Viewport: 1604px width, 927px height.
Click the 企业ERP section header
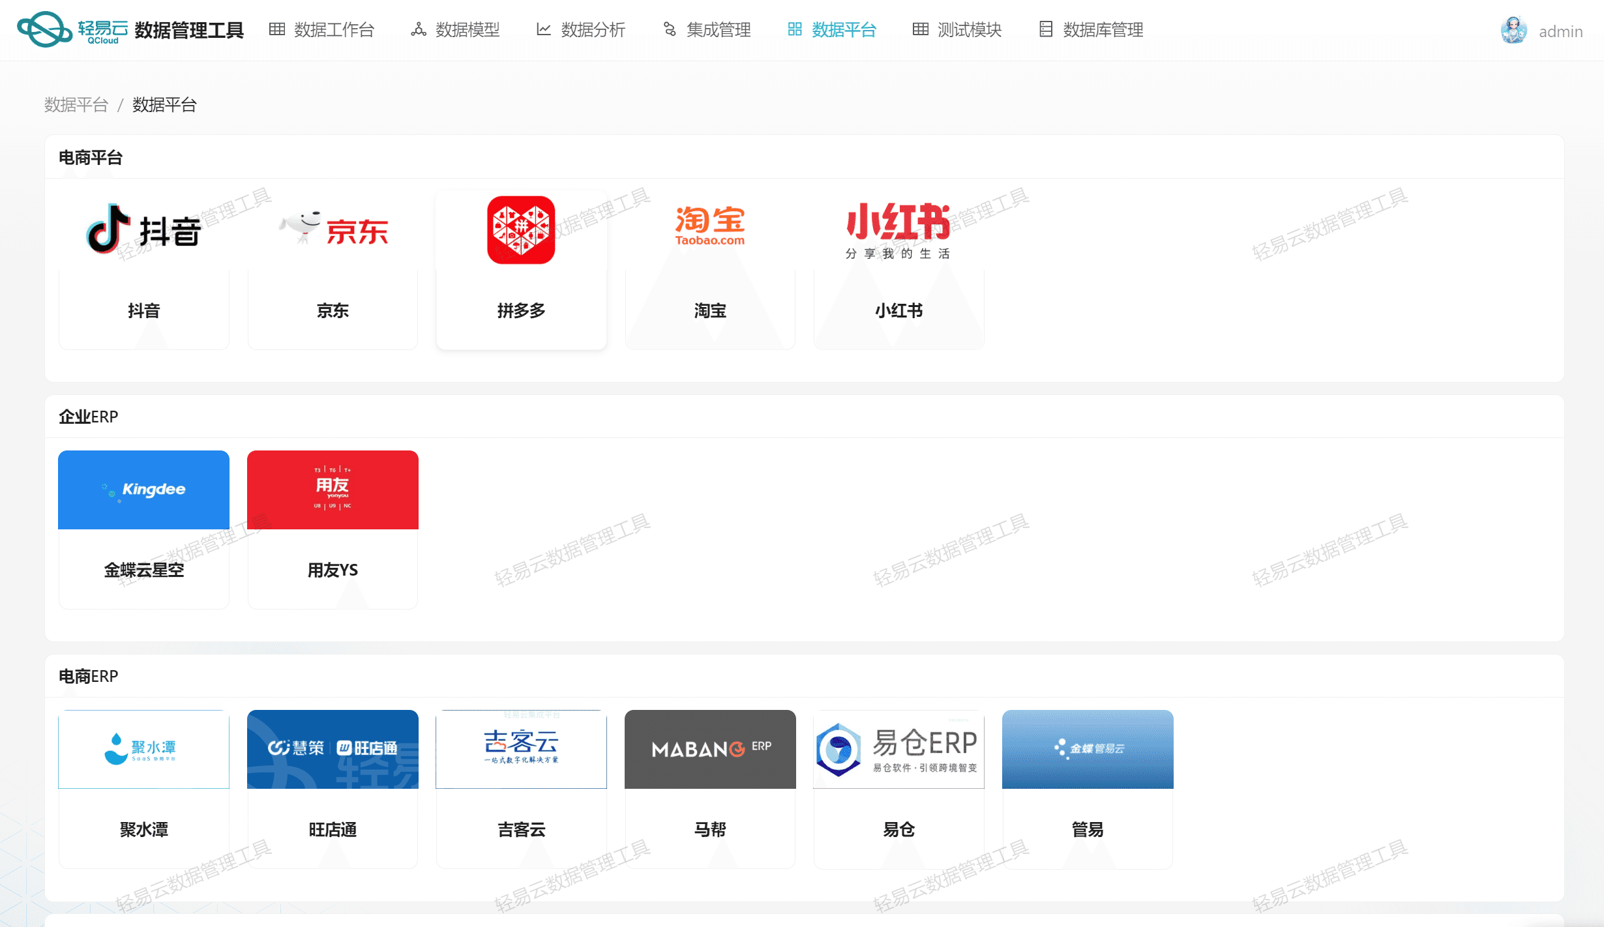[x=89, y=417]
